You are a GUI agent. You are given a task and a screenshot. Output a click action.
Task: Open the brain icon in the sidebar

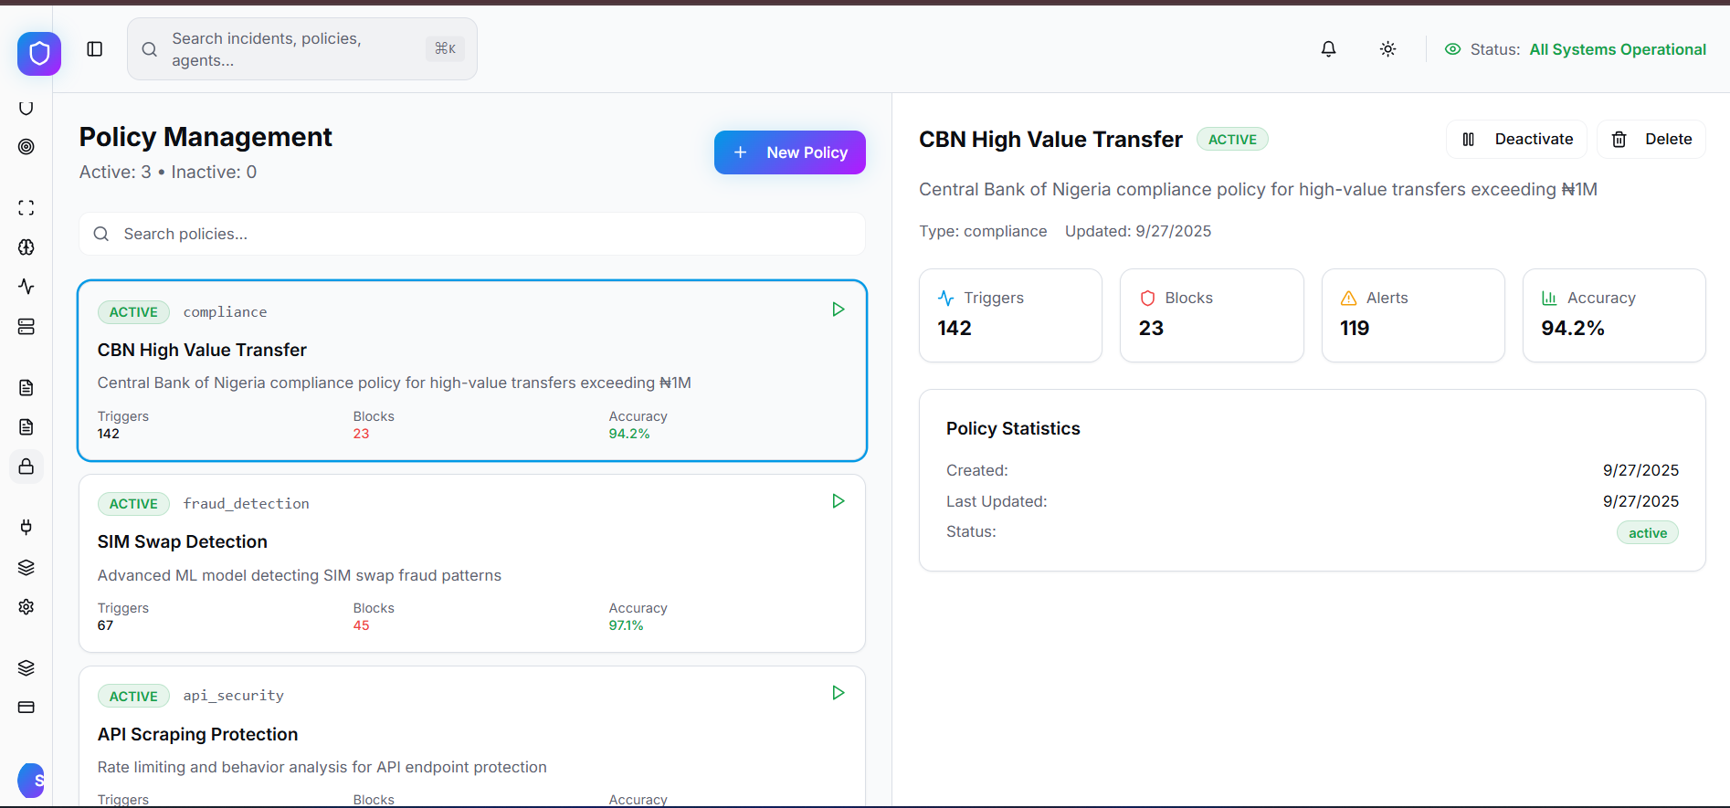pyautogui.click(x=26, y=247)
